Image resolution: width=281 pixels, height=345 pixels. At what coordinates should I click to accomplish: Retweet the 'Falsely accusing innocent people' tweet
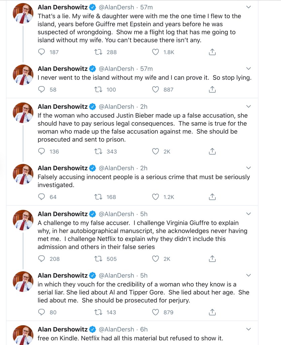98,197
